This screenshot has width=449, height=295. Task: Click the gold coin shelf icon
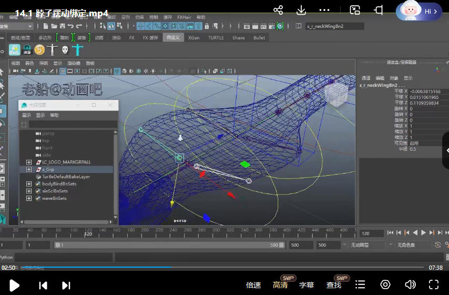pyautogui.click(x=39, y=49)
